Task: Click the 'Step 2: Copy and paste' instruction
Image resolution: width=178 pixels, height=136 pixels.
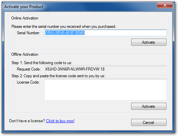Action: pos(58,76)
